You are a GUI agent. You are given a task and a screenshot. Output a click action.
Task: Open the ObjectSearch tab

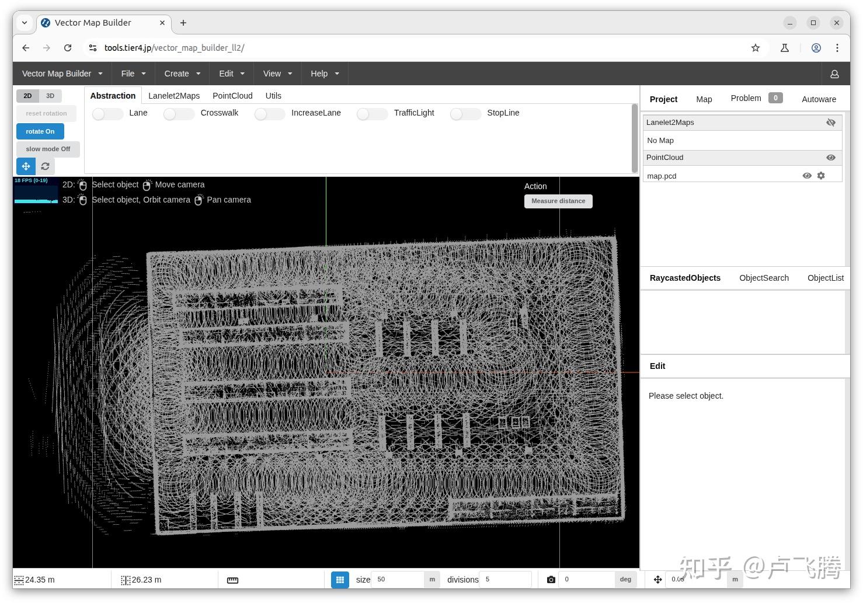pyautogui.click(x=764, y=278)
